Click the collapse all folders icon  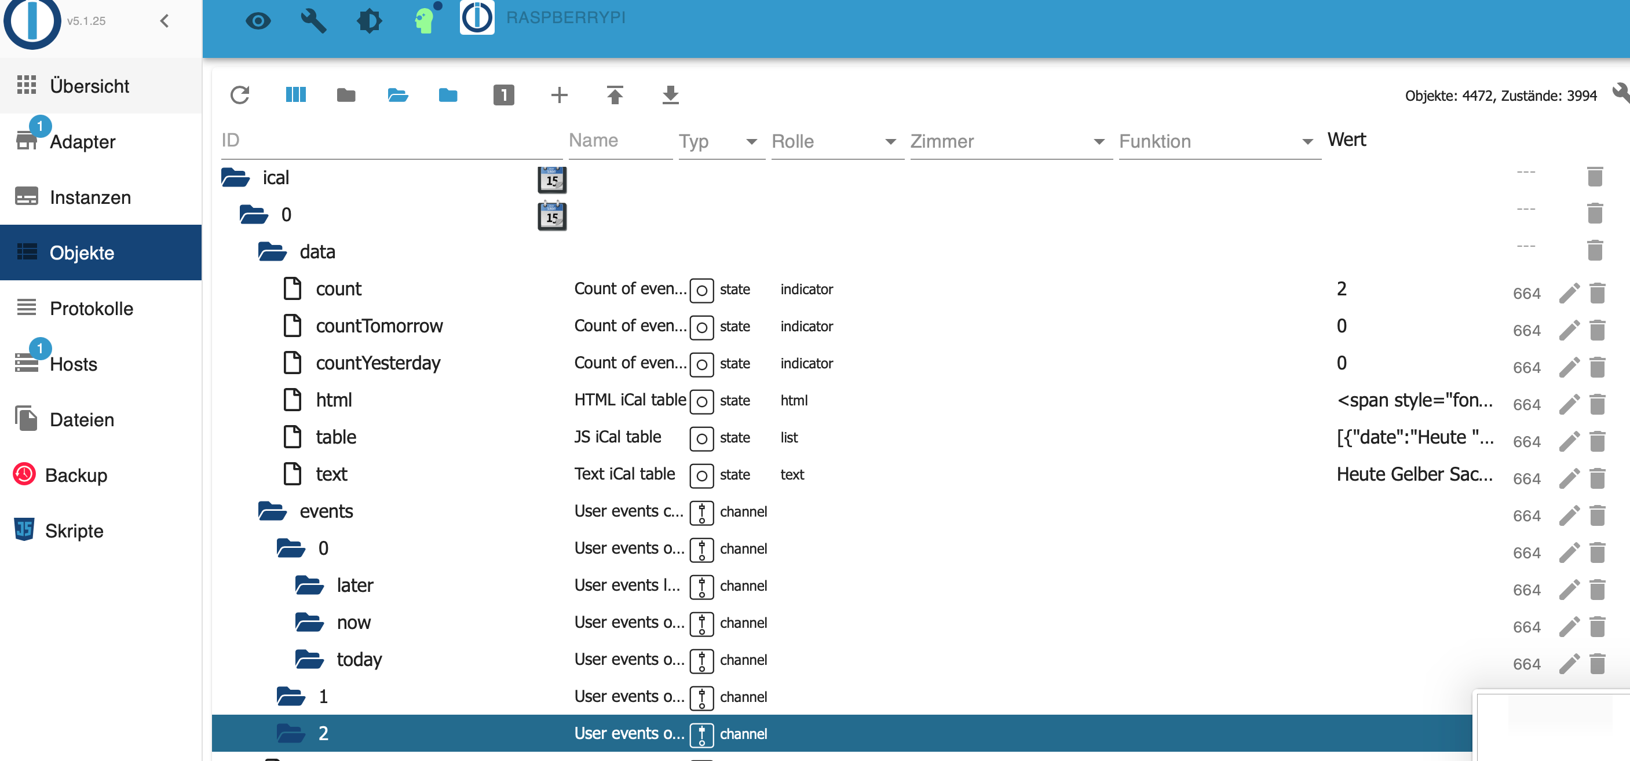[x=345, y=95]
